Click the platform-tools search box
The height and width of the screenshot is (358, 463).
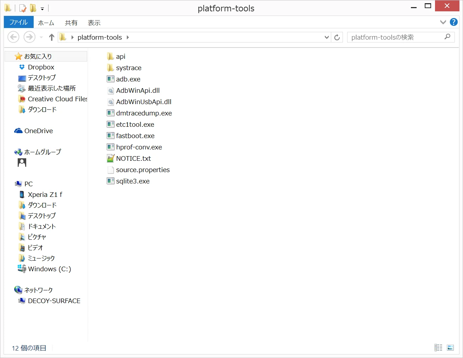[x=400, y=37]
